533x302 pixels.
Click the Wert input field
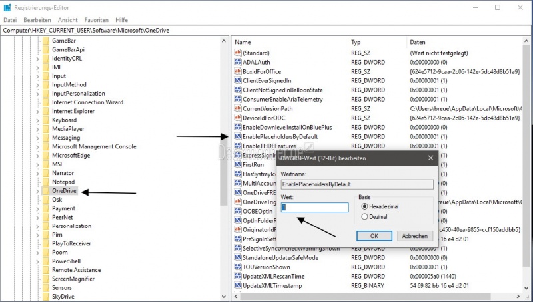314,207
